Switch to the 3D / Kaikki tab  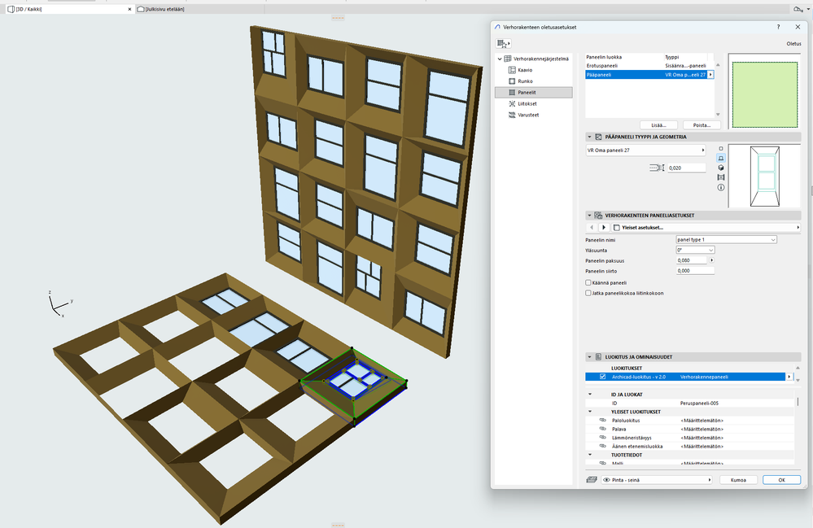click(28, 9)
